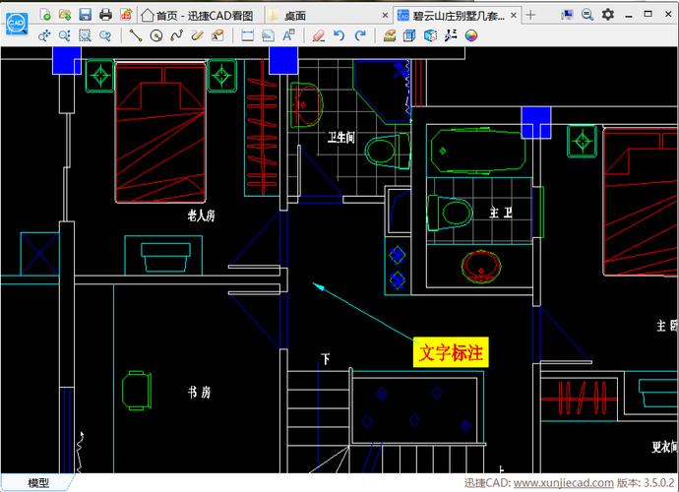679x492 pixels.
Task: Switch to the 桌面 tab
Action: click(x=294, y=15)
